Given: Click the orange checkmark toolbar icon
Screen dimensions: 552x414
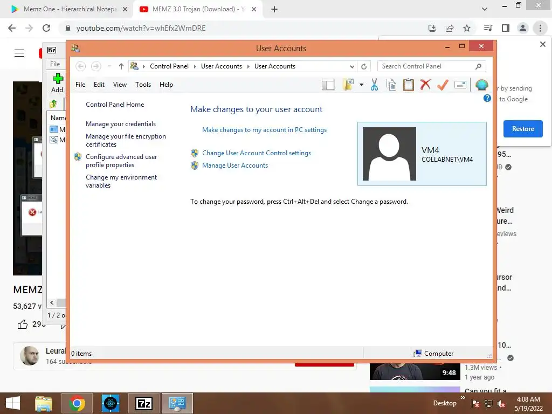Looking at the screenshot, I should point(443,85).
